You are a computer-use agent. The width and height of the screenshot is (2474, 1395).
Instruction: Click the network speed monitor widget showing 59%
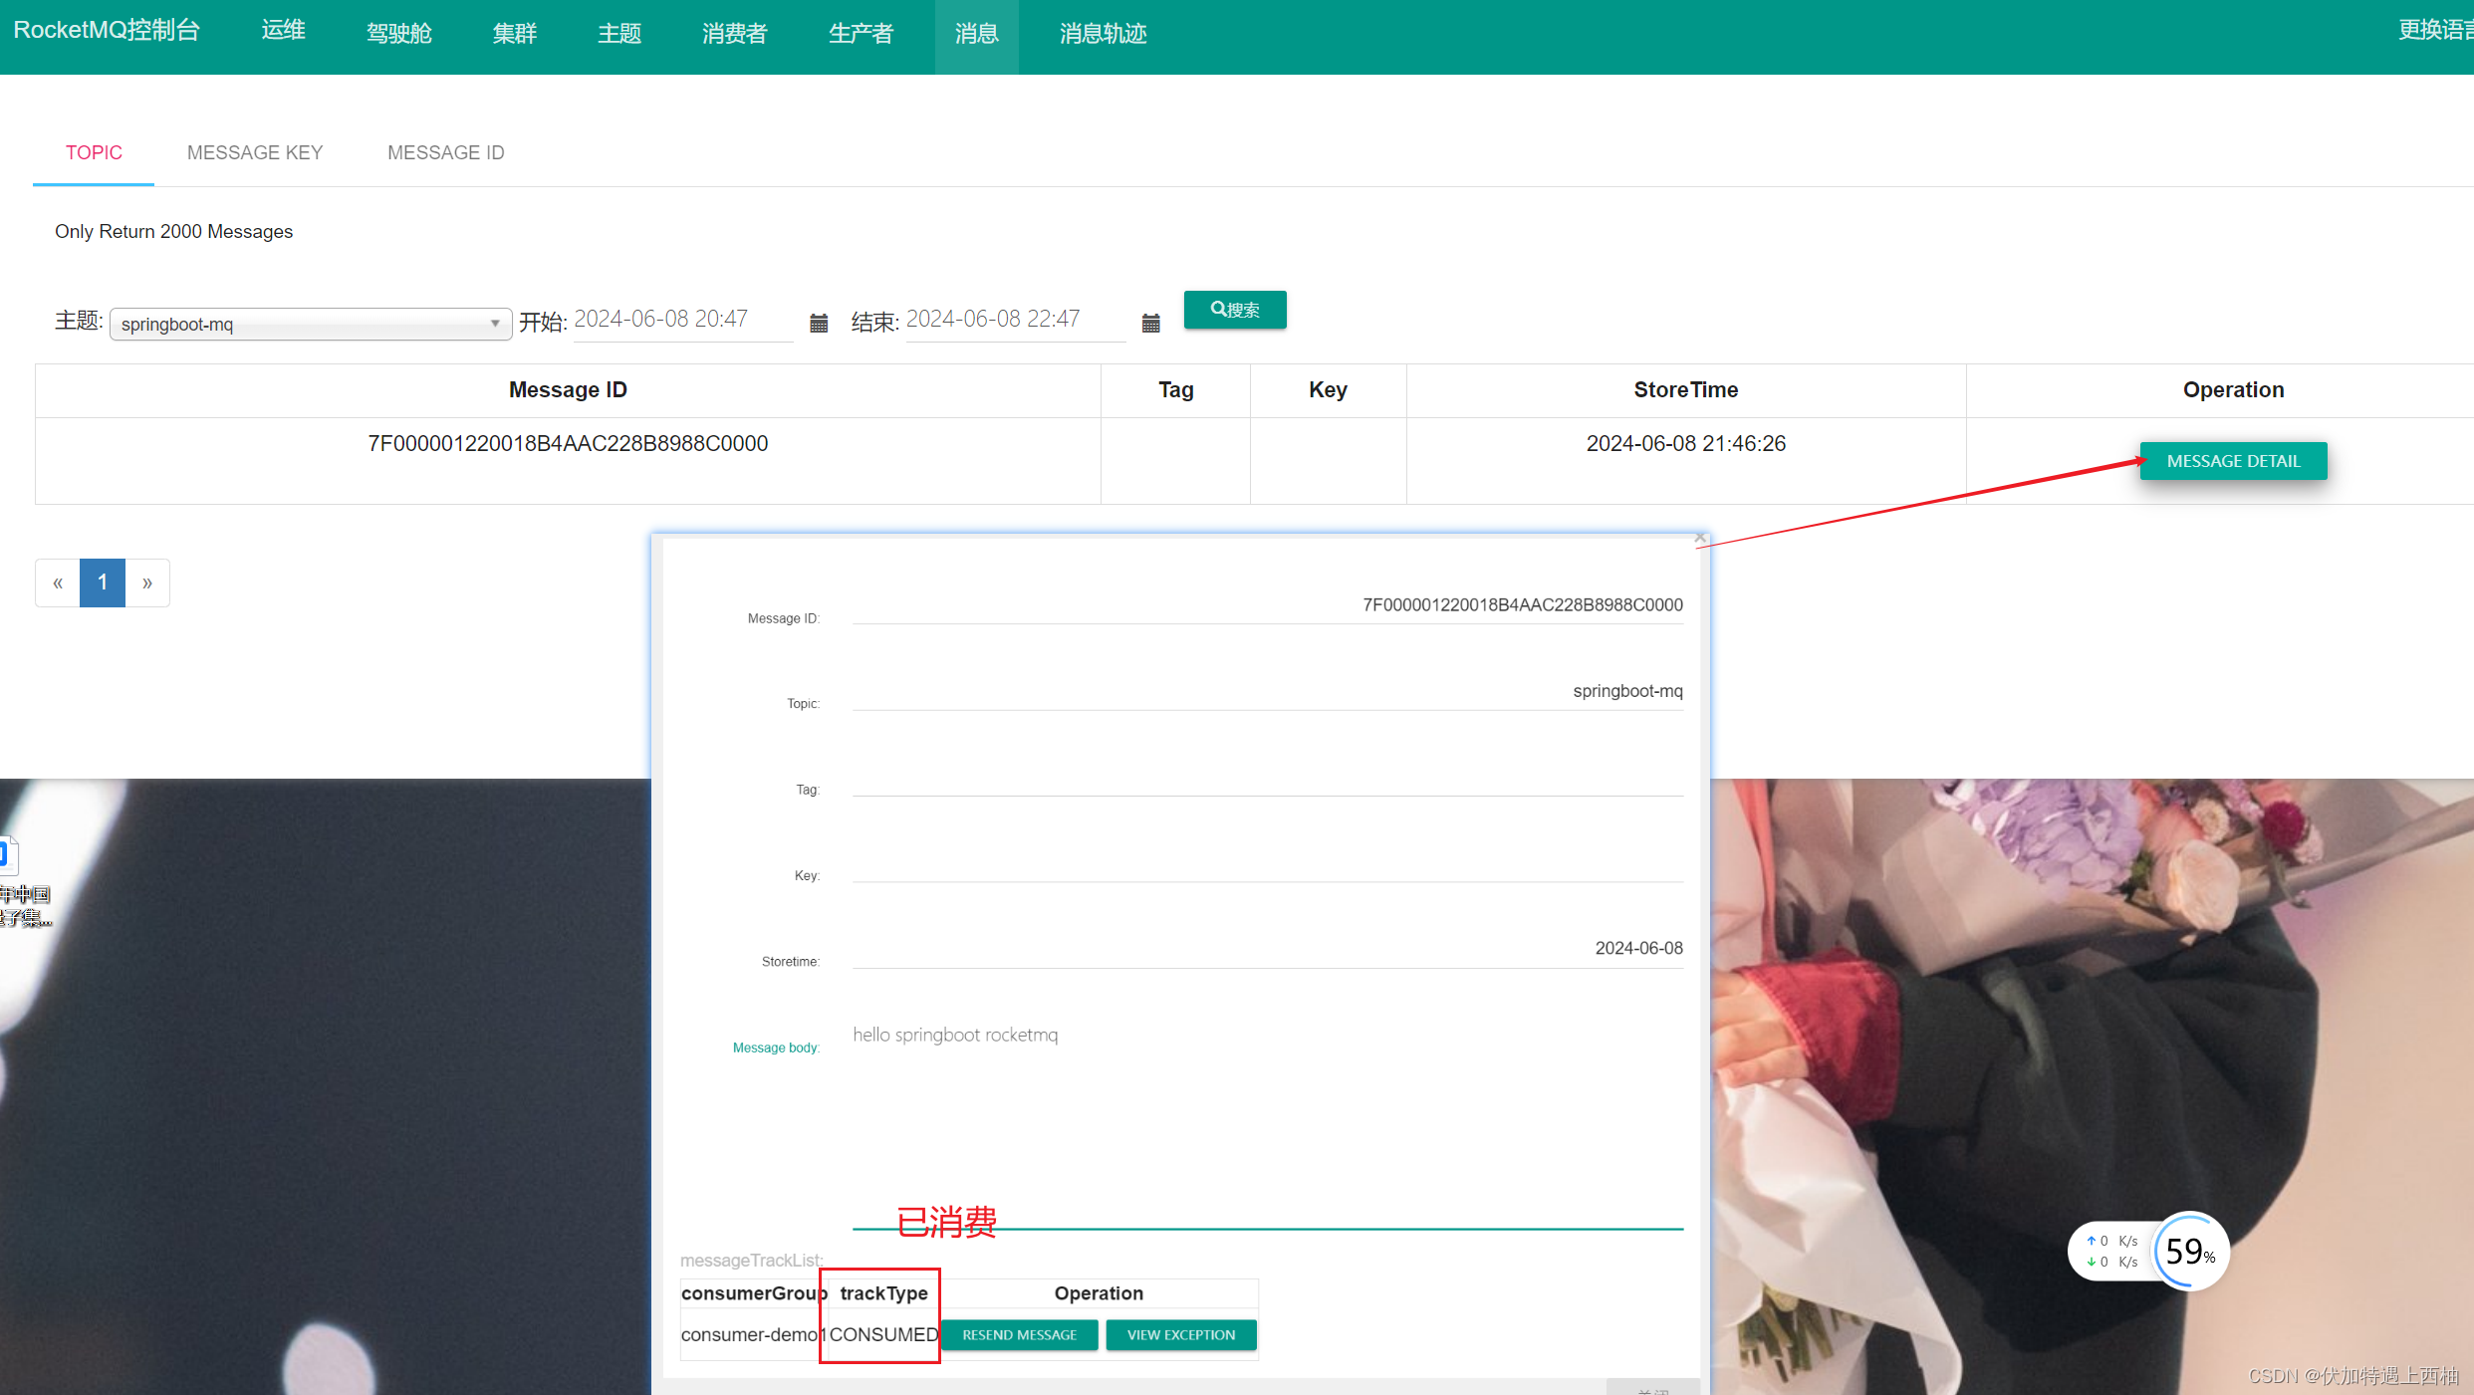point(2148,1252)
